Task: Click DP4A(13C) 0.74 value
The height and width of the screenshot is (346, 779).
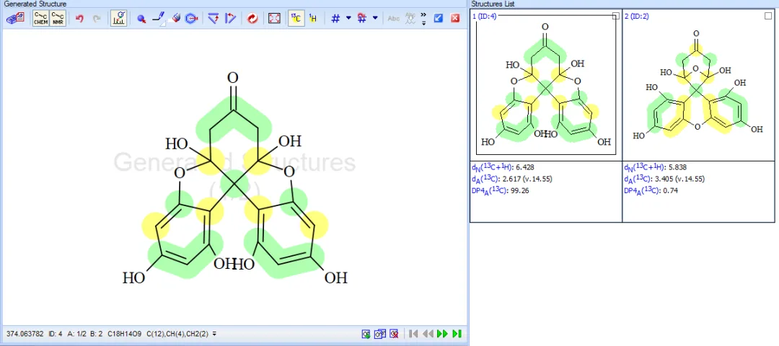Action: coord(671,190)
